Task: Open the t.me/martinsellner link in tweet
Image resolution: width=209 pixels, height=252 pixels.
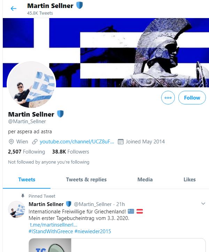Action: (x=54, y=225)
